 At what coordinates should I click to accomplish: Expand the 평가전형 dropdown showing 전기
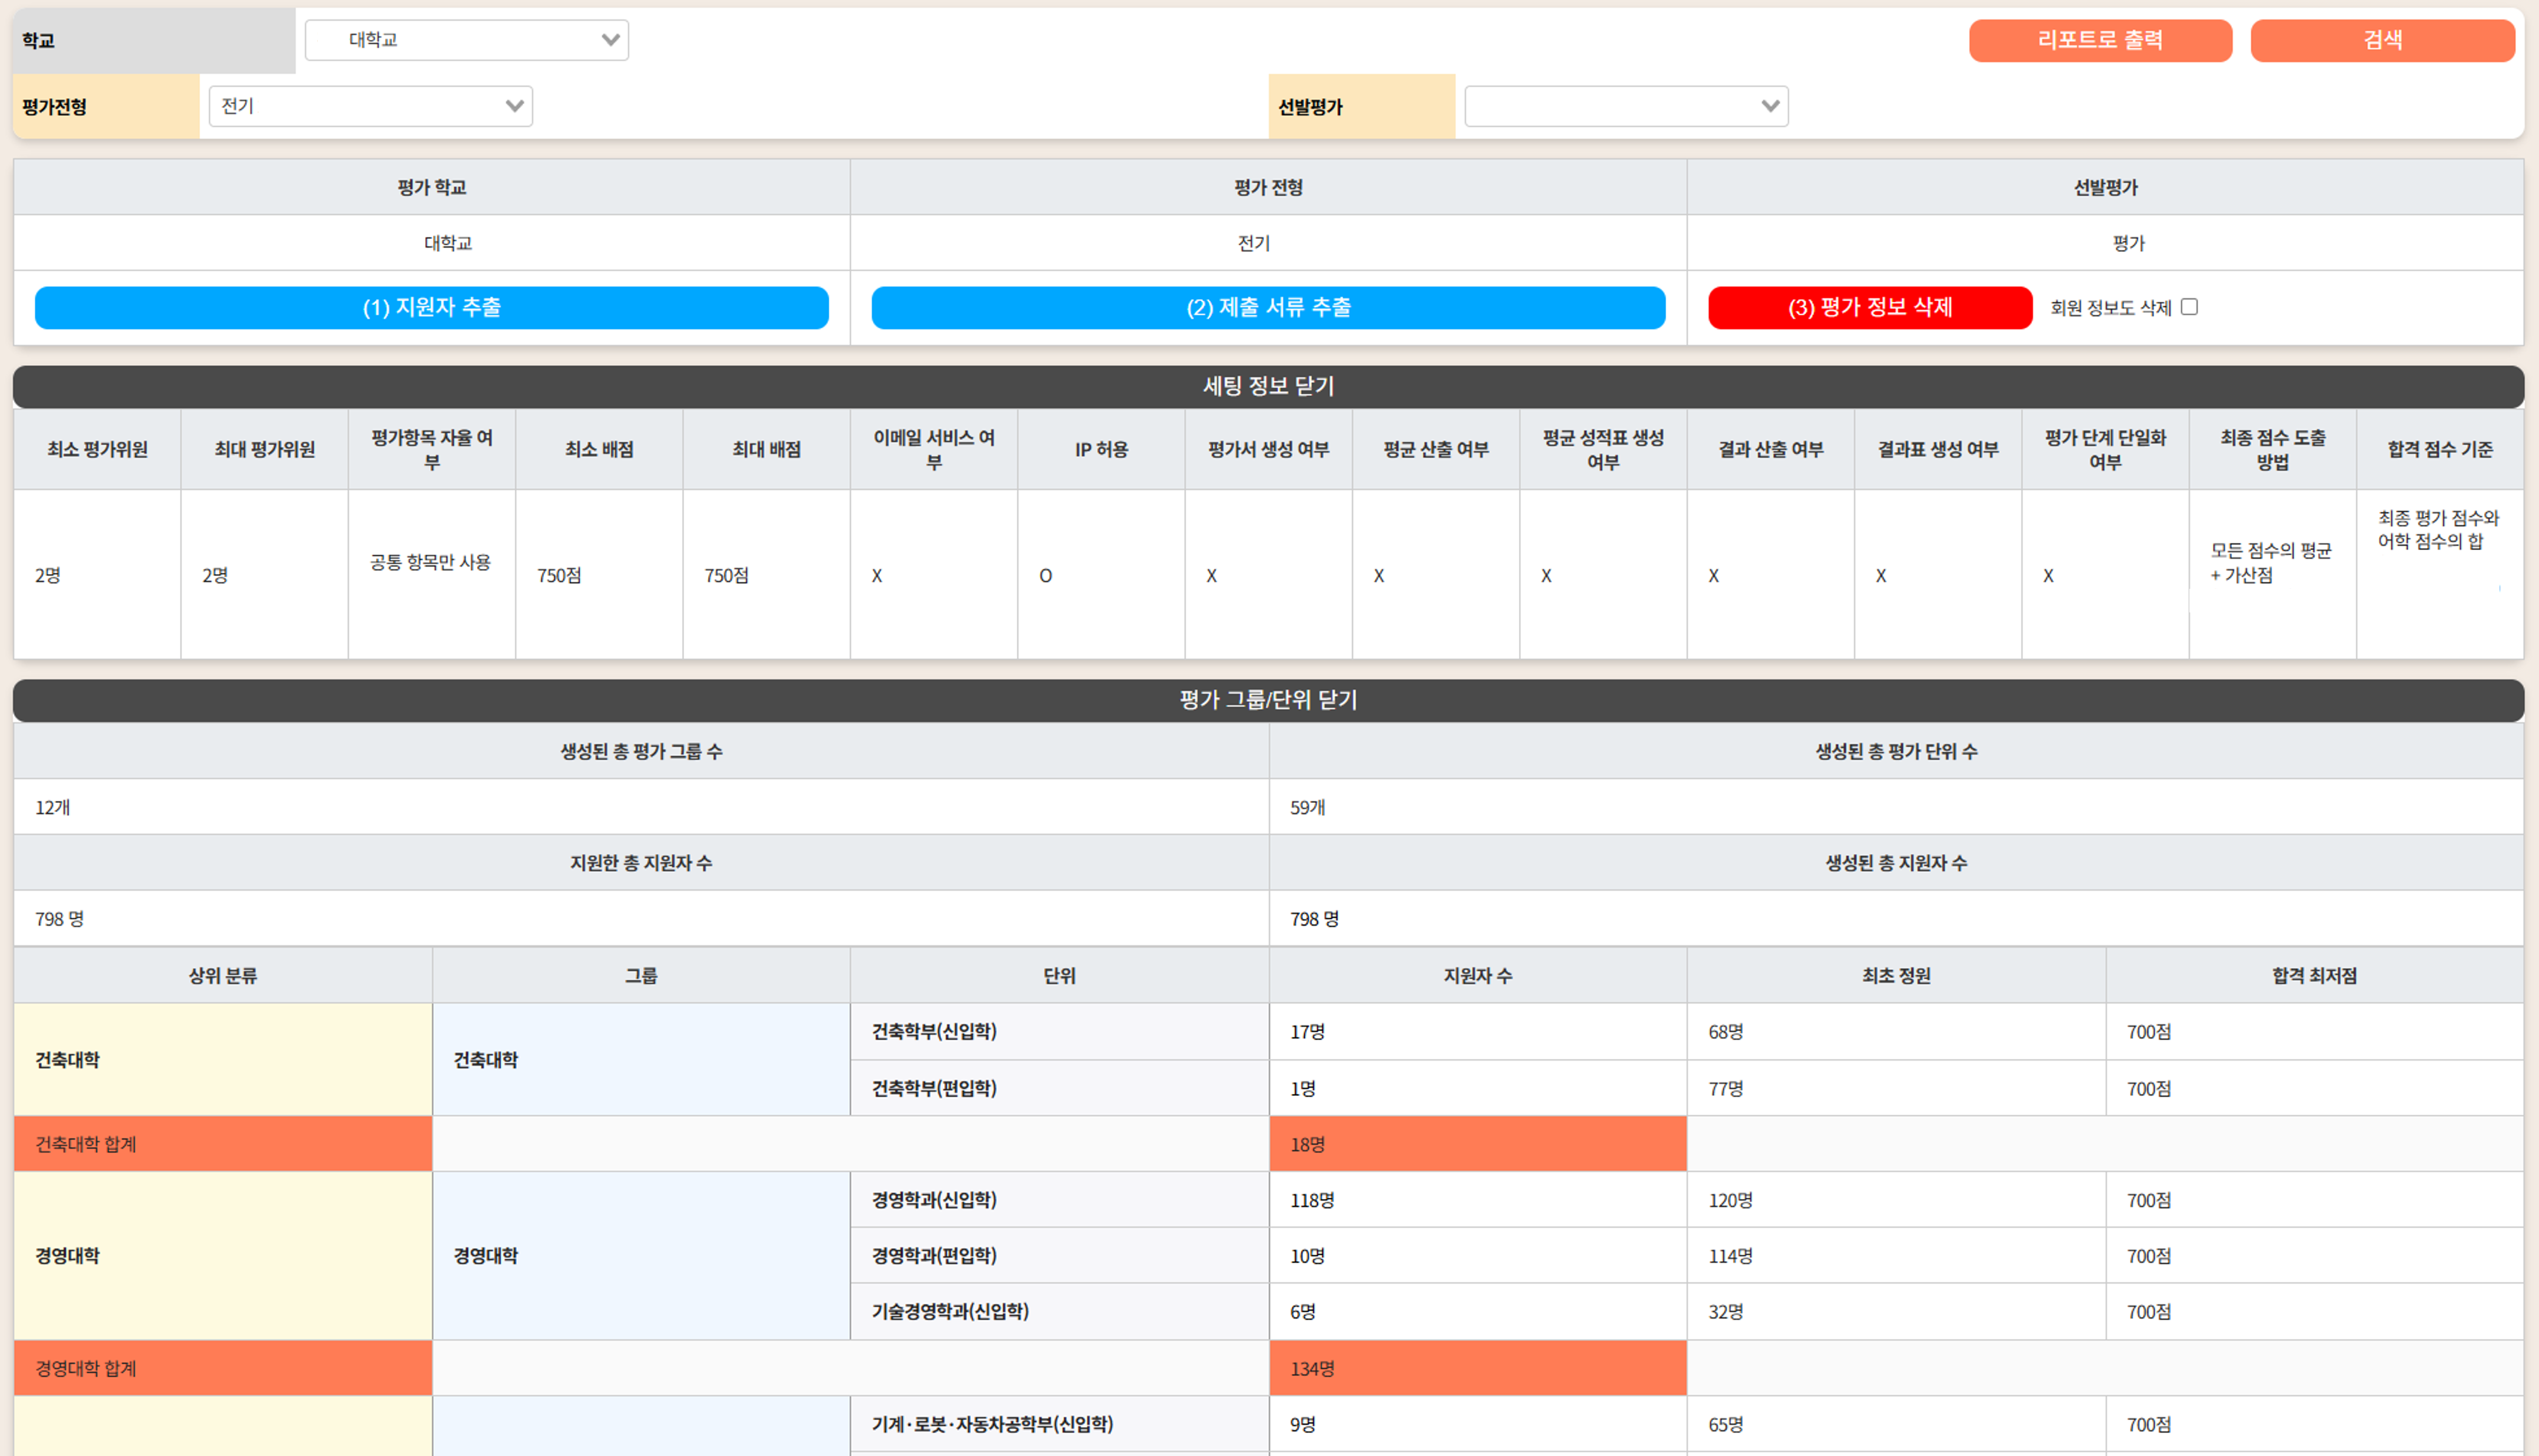pyautogui.click(x=370, y=106)
